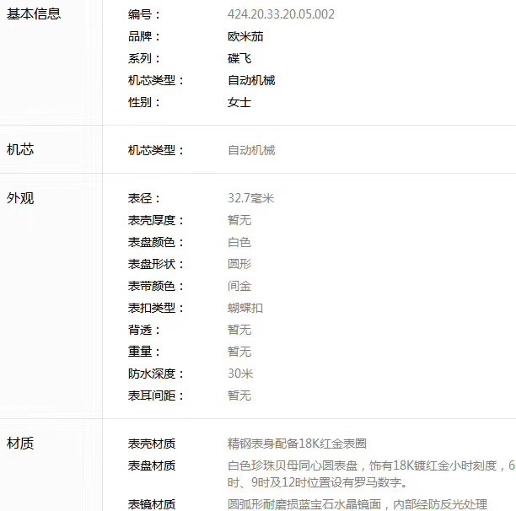Screen dimensions: 516x511
Task: Click the 外观 section heading
Action: (x=20, y=199)
